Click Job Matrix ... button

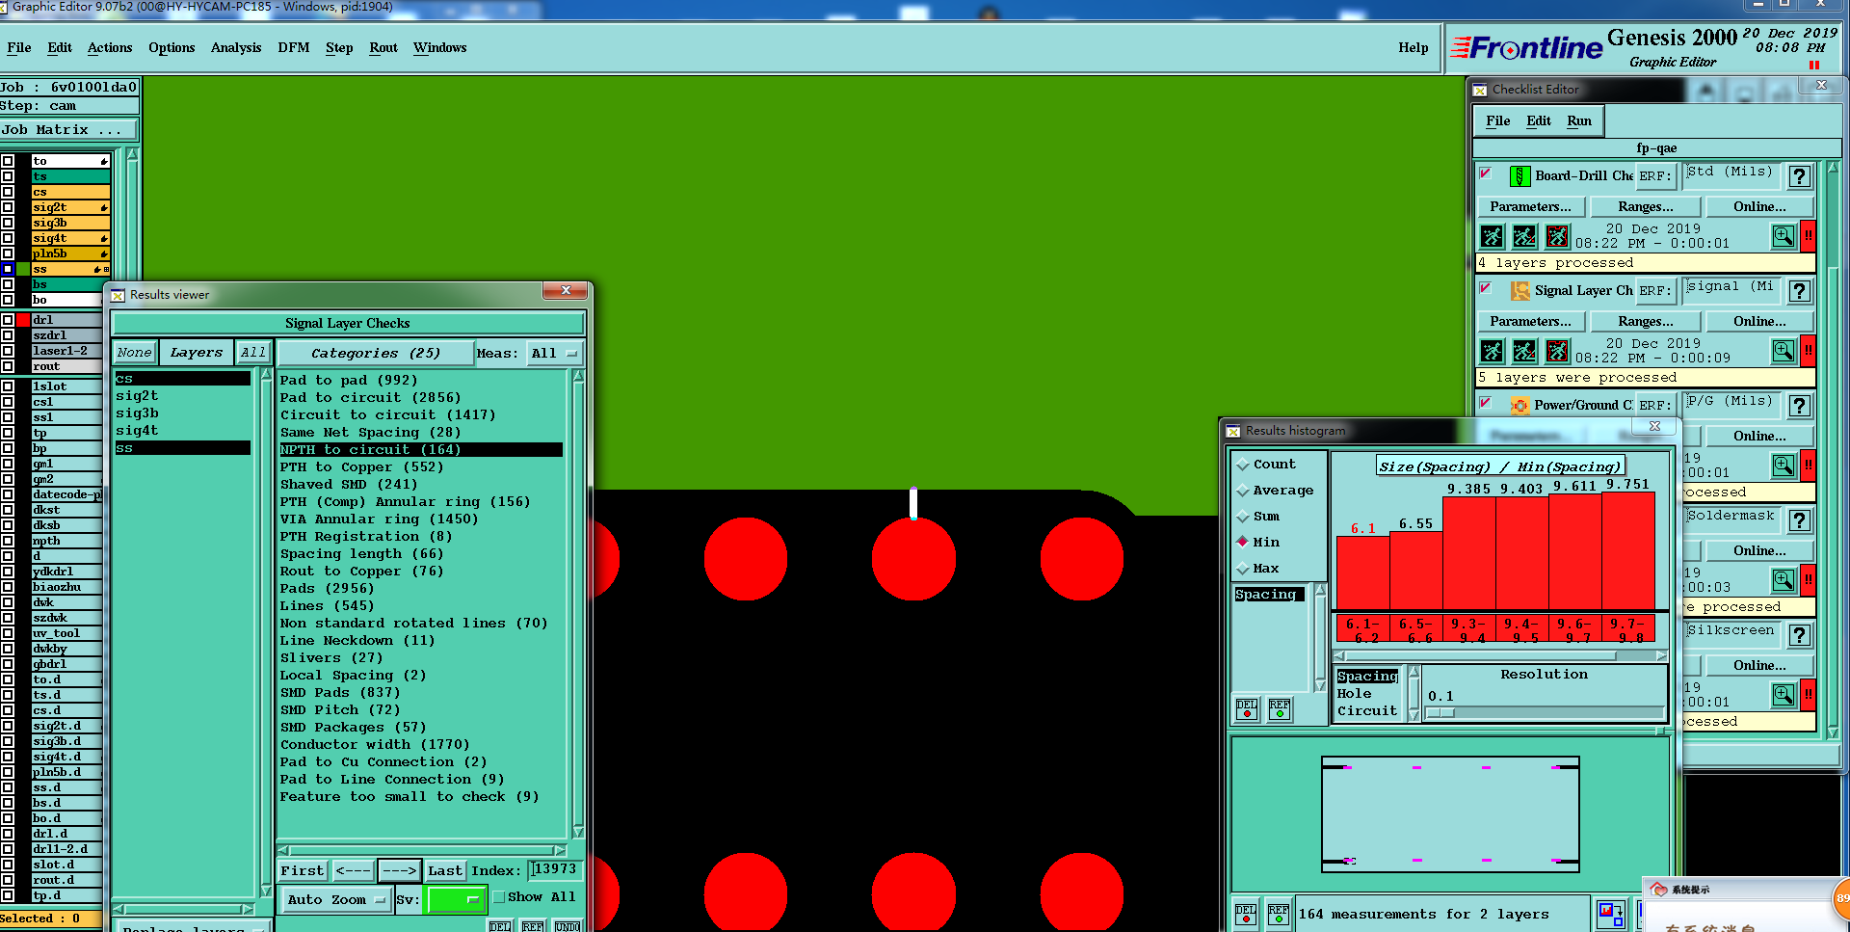click(x=69, y=130)
